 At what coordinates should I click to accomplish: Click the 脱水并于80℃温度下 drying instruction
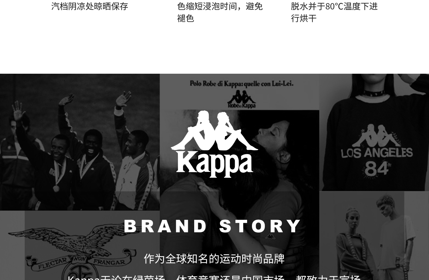(x=334, y=12)
